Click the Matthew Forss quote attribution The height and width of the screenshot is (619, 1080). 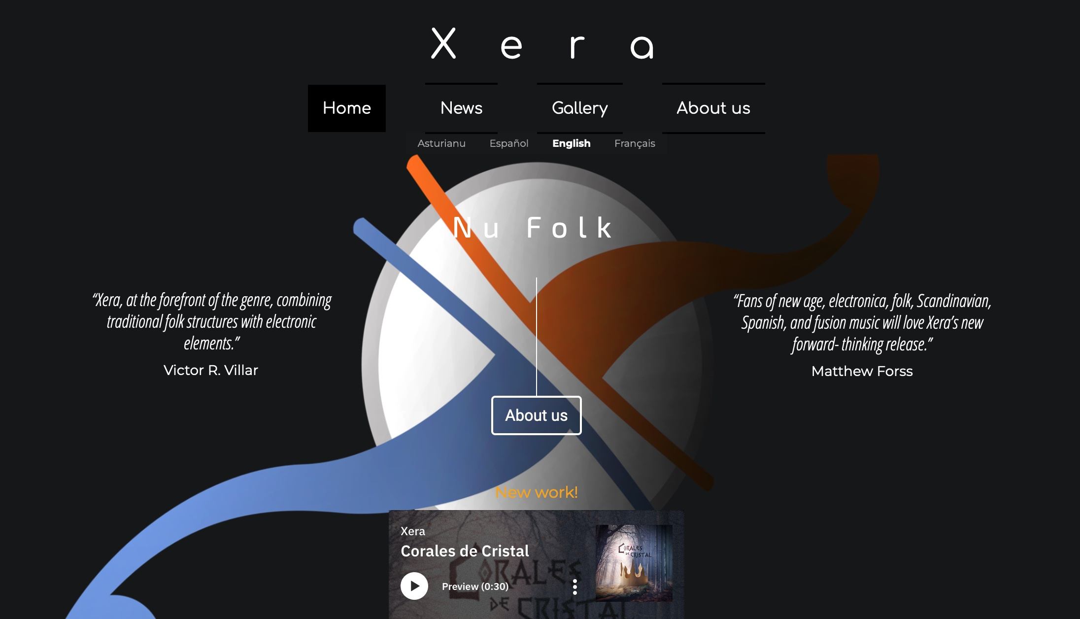coord(862,371)
